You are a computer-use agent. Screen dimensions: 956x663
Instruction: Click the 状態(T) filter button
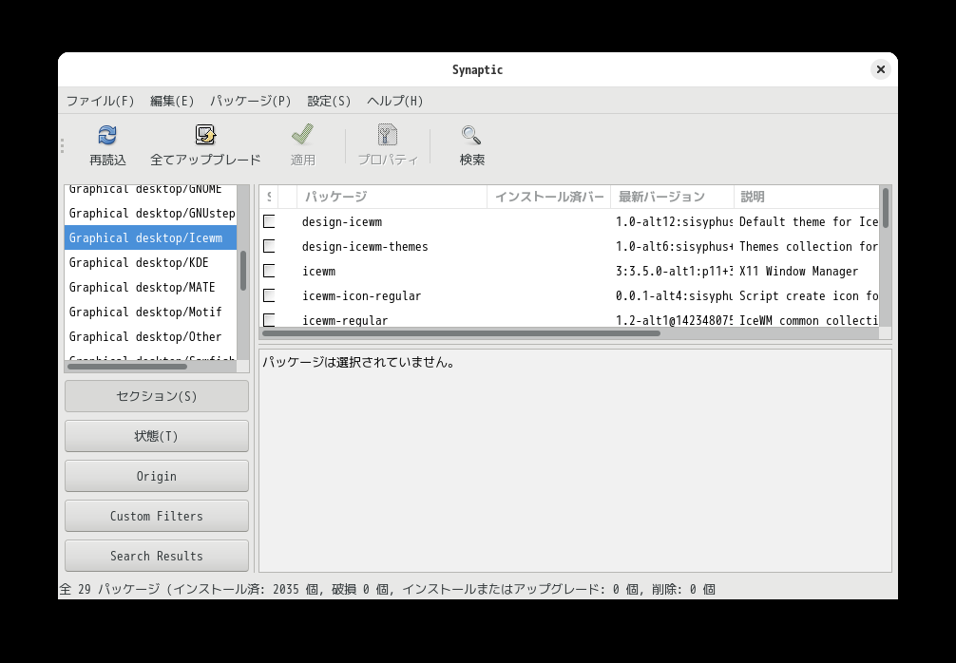157,436
